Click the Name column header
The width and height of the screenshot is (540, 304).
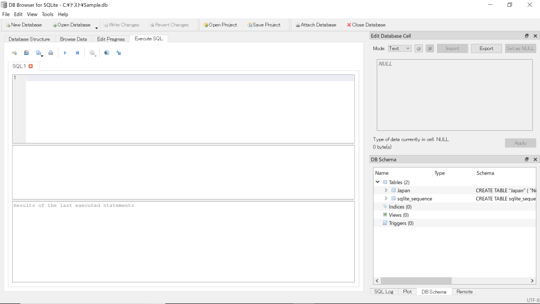pos(403,173)
